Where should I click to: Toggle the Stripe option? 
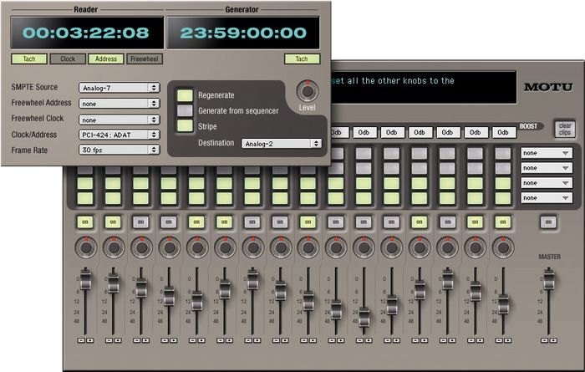[x=185, y=125]
